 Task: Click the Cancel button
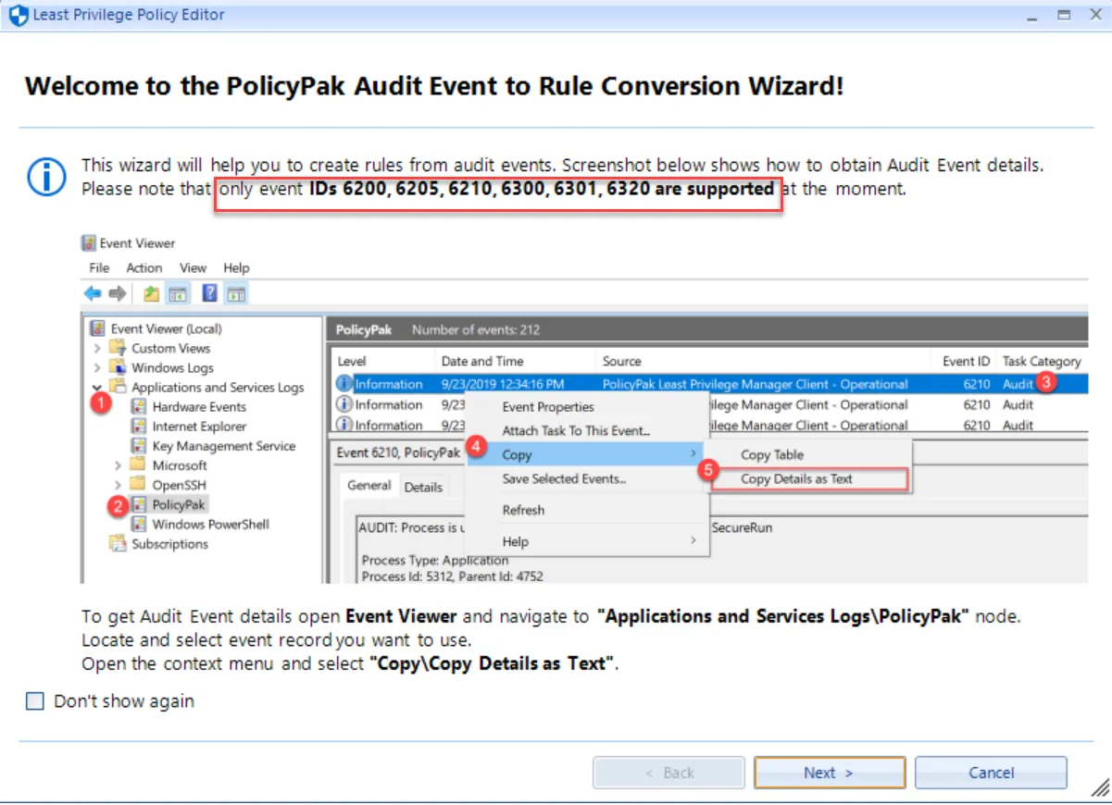click(x=990, y=773)
